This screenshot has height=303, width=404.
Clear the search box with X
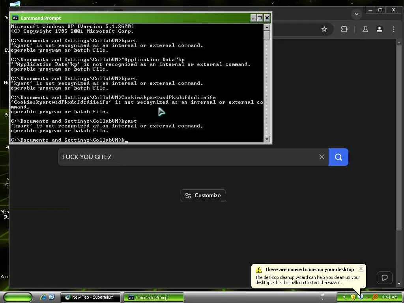(x=322, y=157)
